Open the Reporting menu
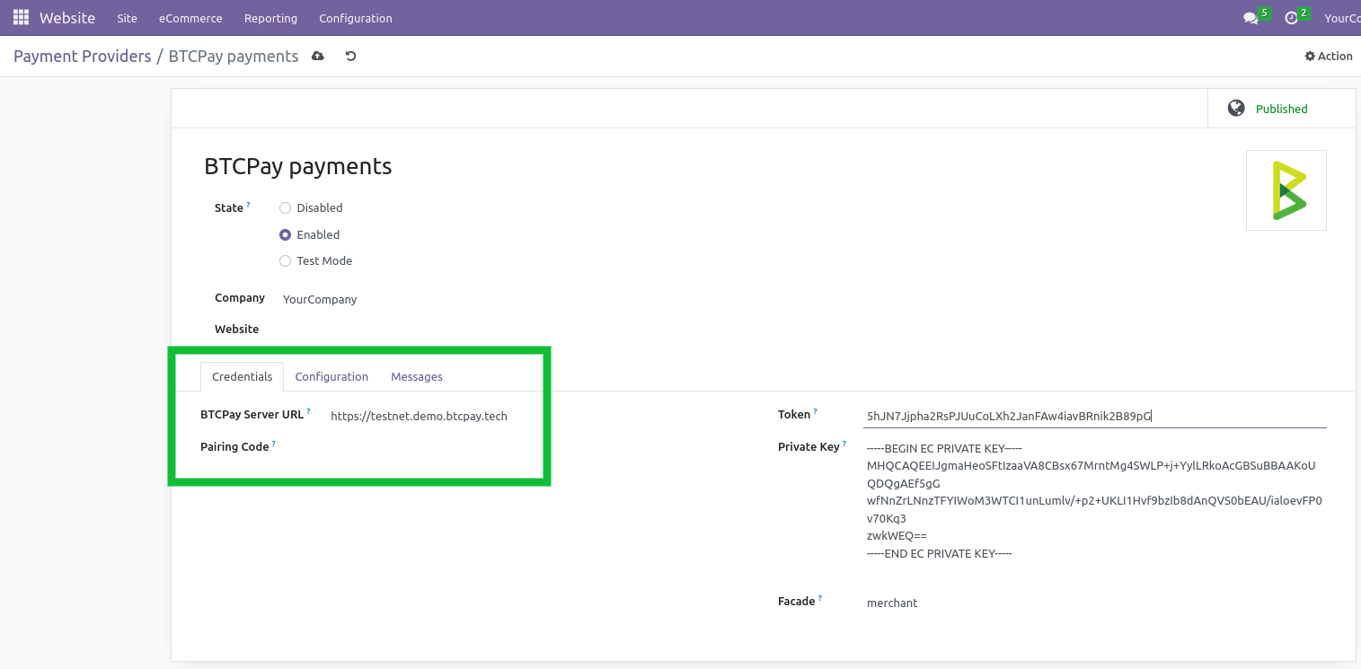Image resolution: width=1361 pixels, height=669 pixels. pos(270,18)
